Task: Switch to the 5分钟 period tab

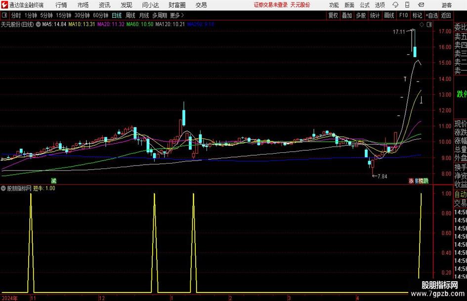Action: (46, 15)
